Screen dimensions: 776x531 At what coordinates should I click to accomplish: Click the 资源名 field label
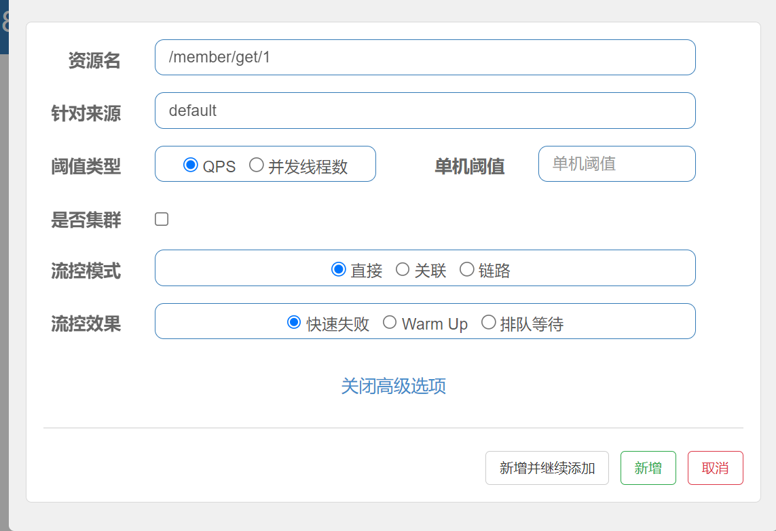(x=94, y=60)
